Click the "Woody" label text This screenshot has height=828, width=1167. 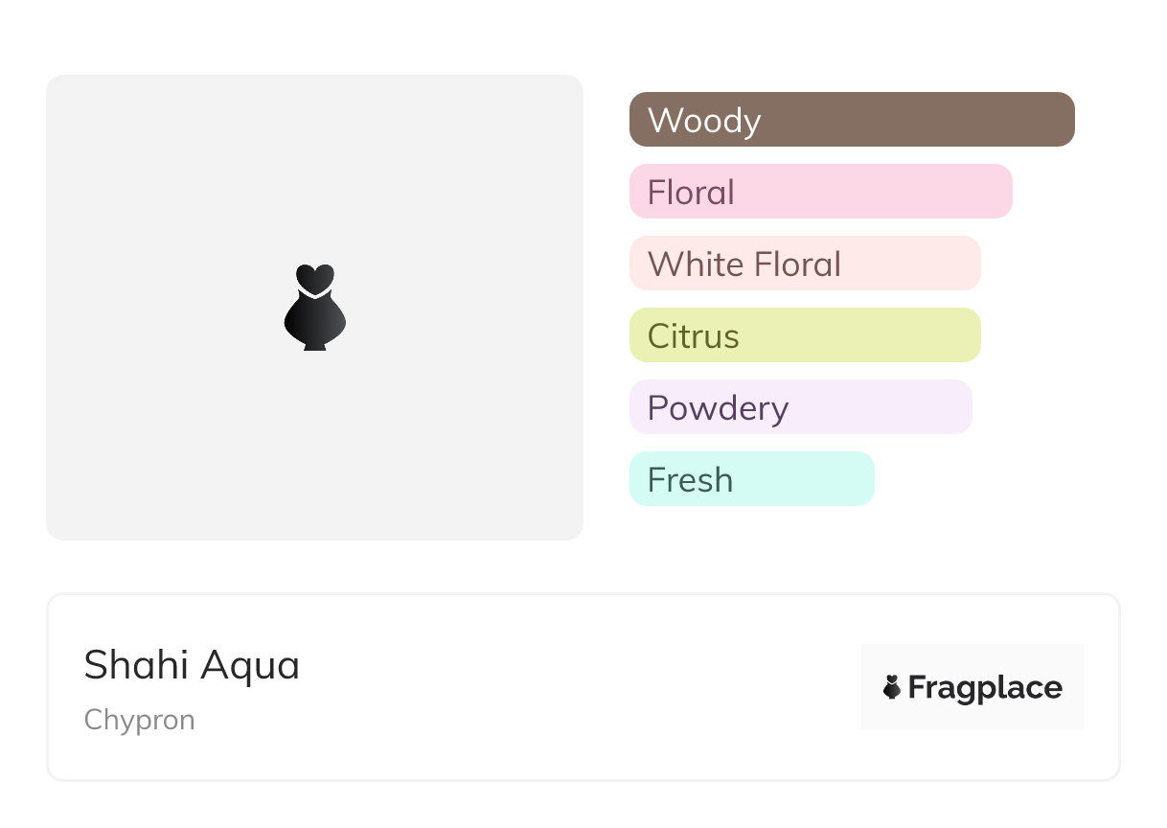704,121
